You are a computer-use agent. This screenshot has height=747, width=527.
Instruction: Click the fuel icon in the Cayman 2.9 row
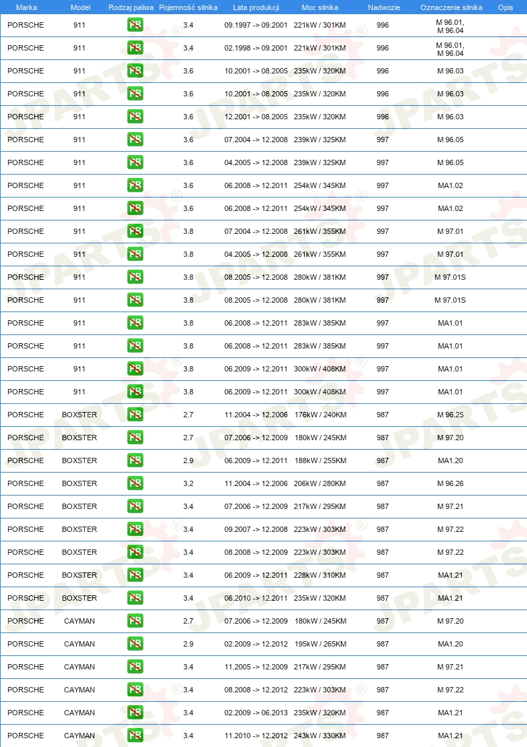point(135,644)
